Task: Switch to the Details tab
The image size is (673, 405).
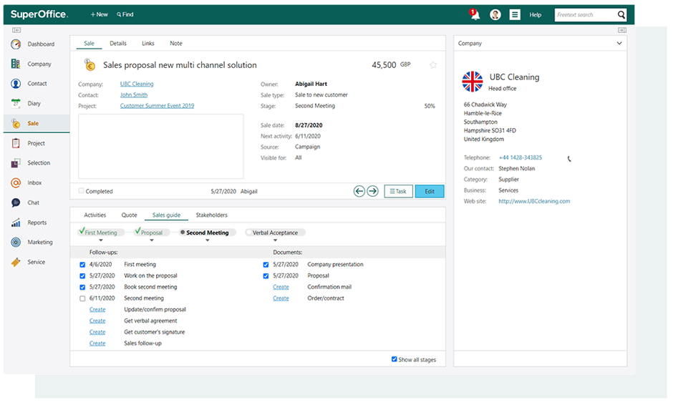Action: (118, 44)
